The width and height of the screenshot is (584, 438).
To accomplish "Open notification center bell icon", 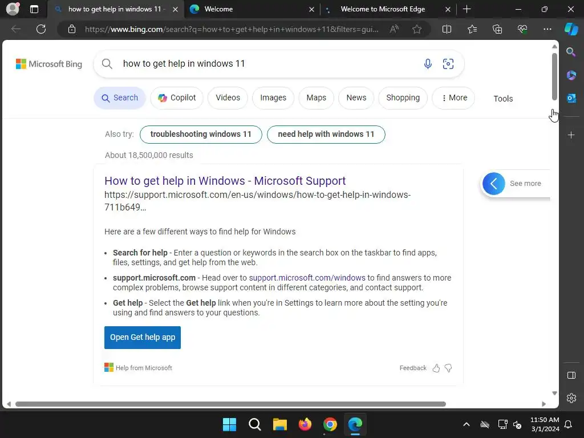I will [x=568, y=424].
